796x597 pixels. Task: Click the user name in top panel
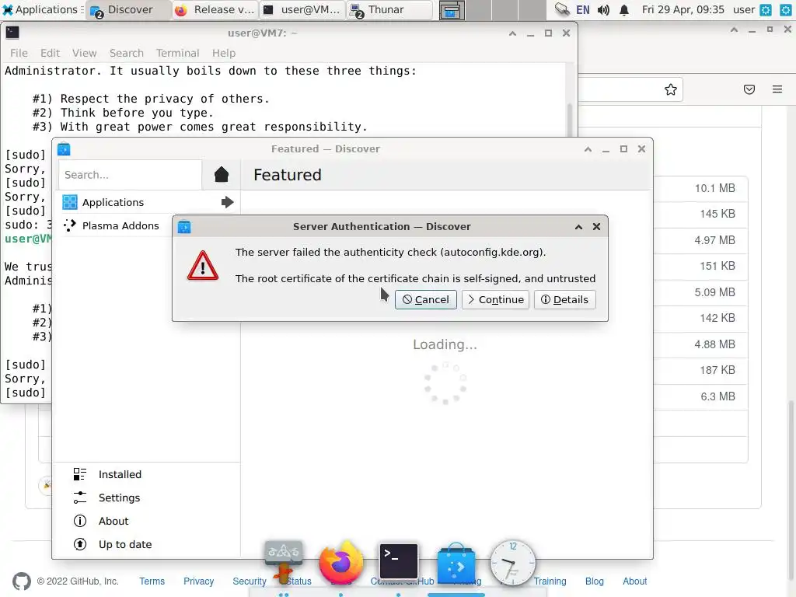click(x=743, y=9)
